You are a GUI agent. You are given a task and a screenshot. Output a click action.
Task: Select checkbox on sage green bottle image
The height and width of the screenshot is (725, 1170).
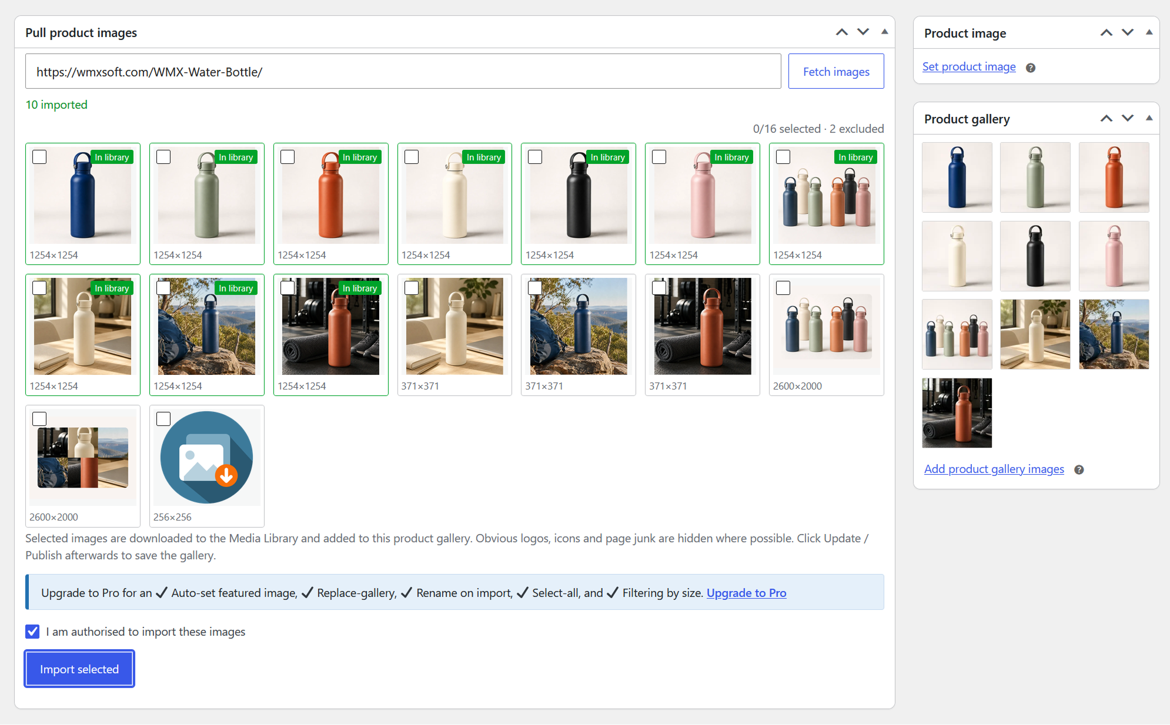pyautogui.click(x=163, y=157)
